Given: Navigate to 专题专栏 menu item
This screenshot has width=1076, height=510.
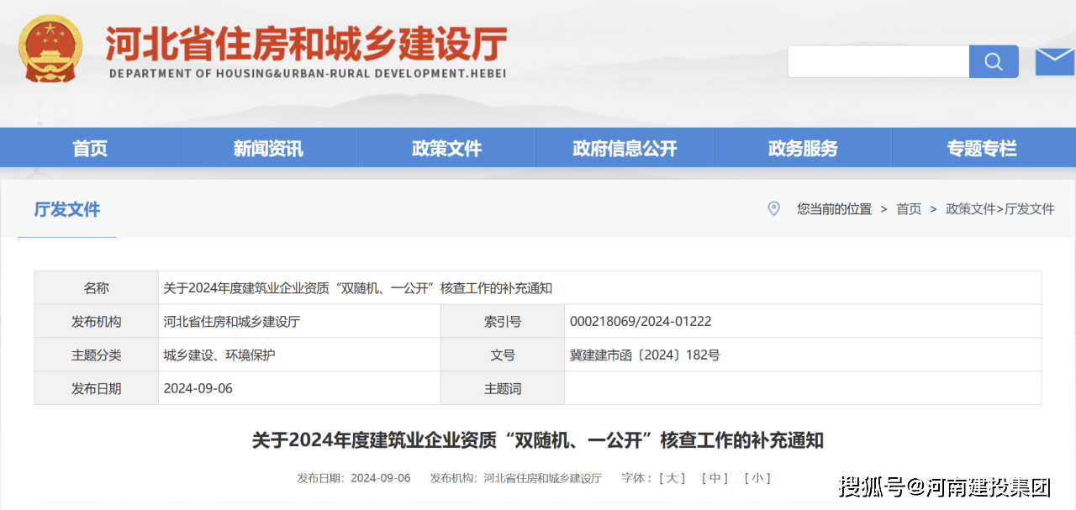Looking at the screenshot, I should [981, 149].
